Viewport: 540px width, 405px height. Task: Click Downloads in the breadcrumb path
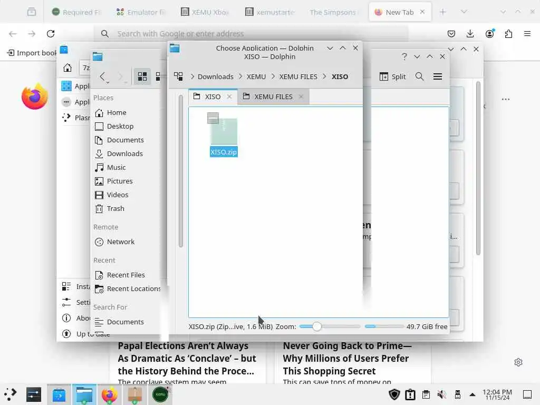[216, 76]
